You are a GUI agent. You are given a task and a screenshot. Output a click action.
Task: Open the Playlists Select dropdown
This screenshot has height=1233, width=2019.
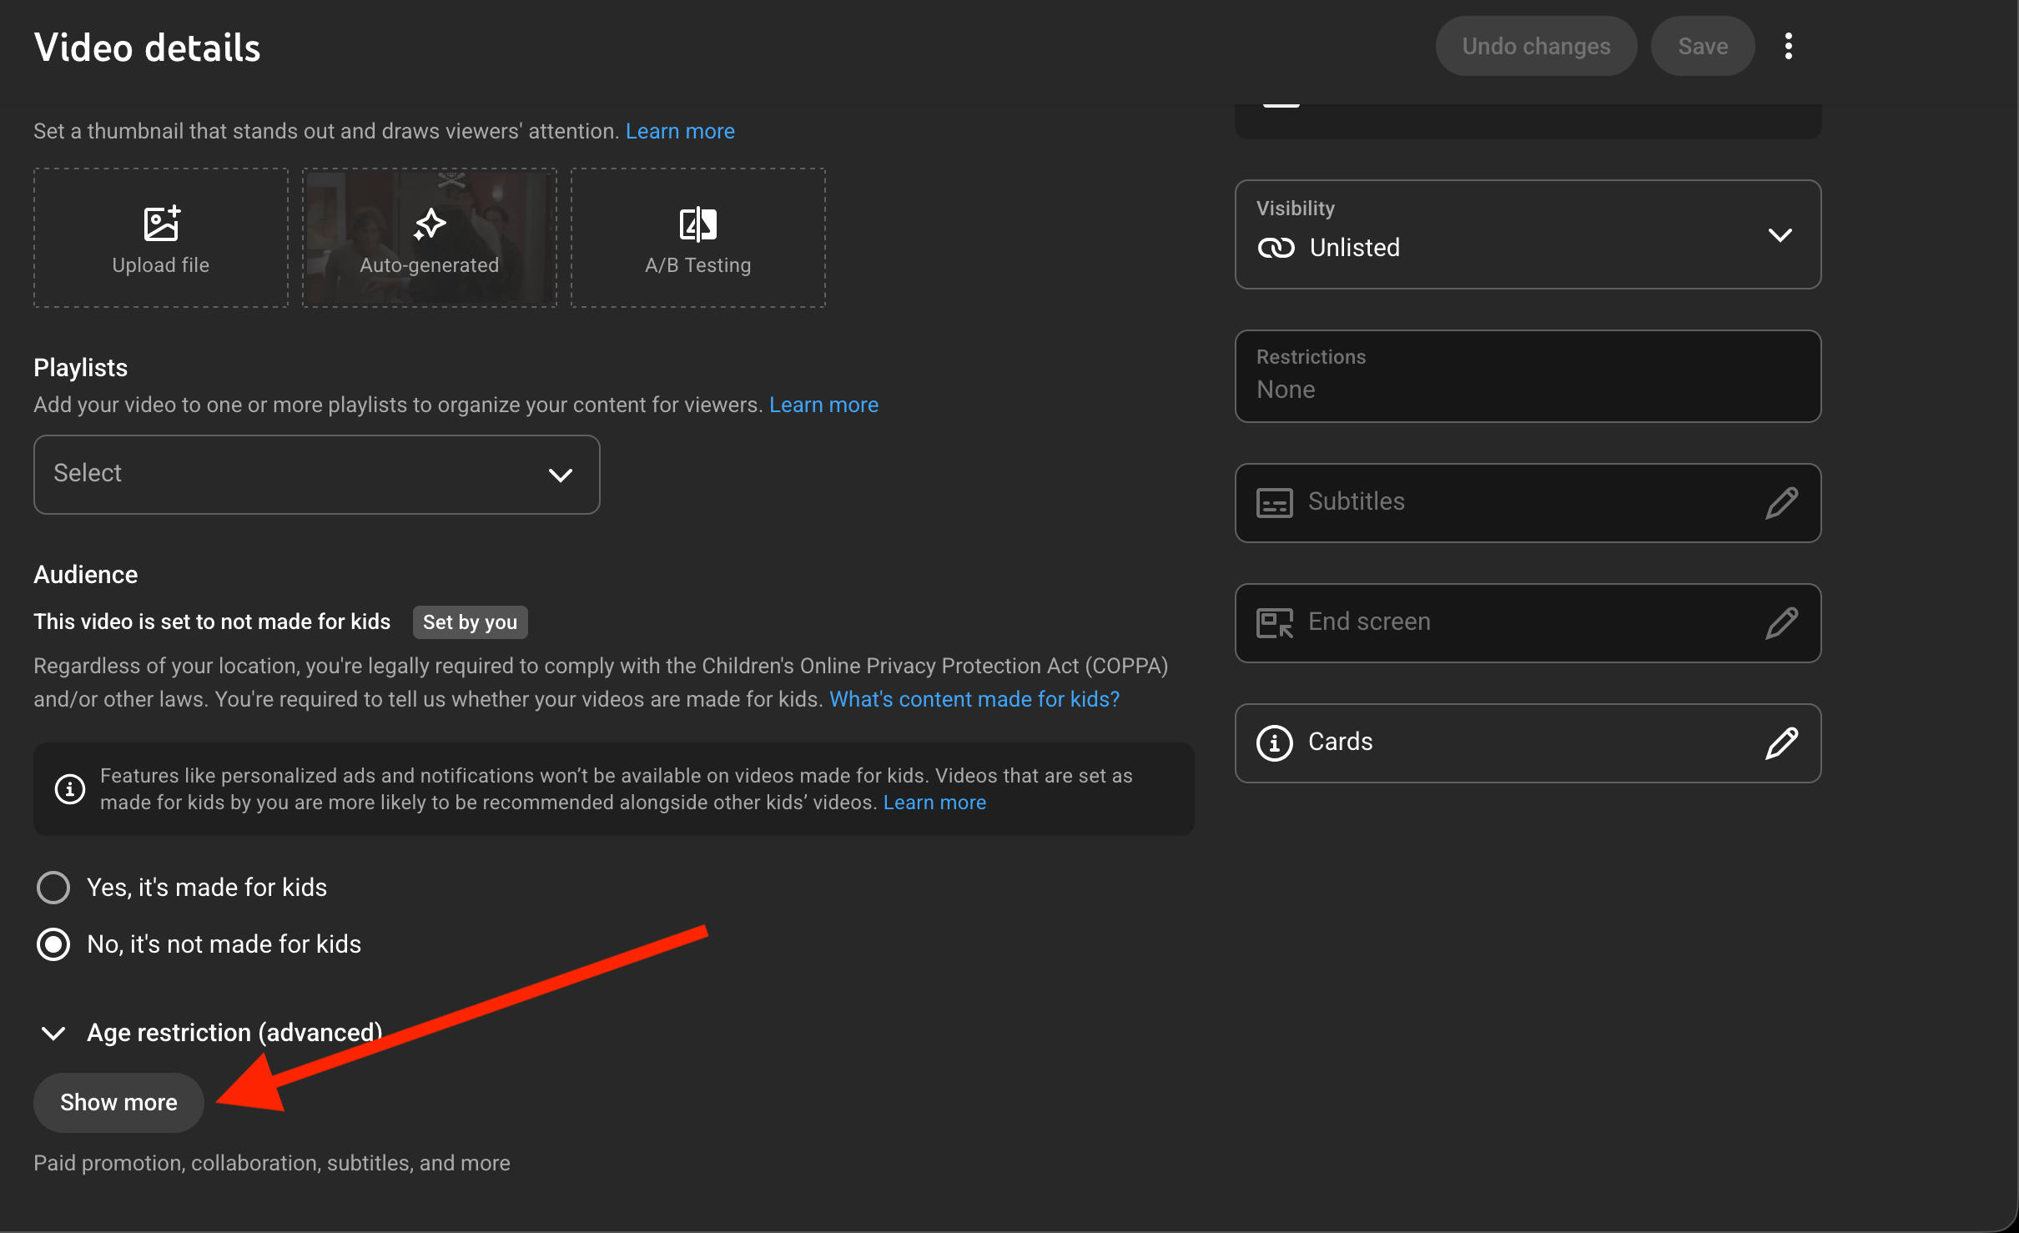pos(316,475)
